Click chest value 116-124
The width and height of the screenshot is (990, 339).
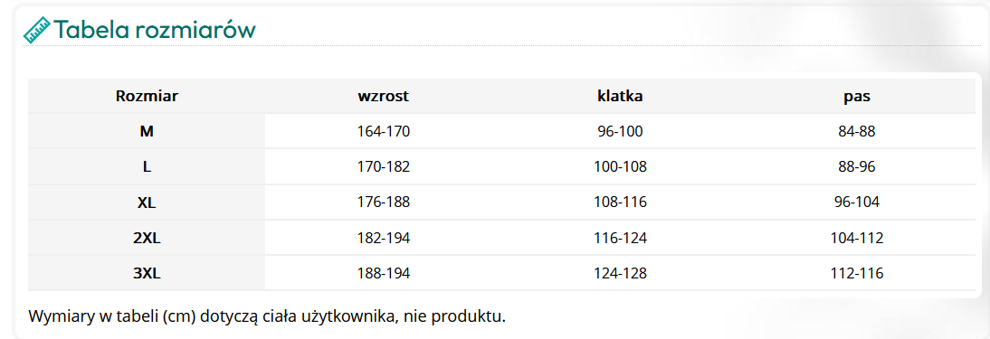[620, 238]
